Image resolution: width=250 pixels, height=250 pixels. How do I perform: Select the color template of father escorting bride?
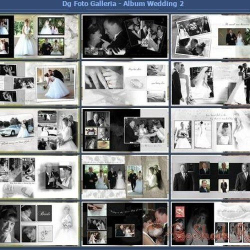[x=125, y=177]
